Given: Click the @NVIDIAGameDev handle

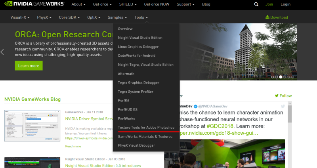Looking at the screenshot, I should point(213,106).
